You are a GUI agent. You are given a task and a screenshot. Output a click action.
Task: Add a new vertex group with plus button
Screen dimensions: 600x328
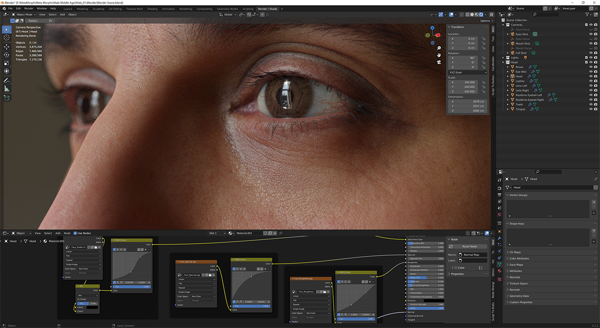(594, 202)
